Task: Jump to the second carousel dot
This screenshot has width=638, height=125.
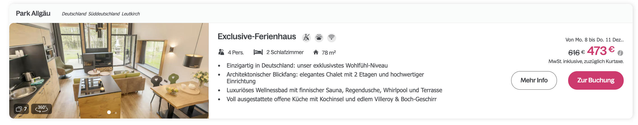Action: click(116, 112)
